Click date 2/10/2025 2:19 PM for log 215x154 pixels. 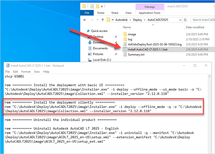[x=197, y=39]
